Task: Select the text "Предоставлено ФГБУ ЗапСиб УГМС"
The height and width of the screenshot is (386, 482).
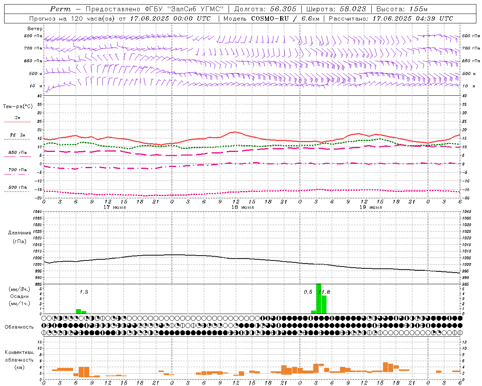Action: click(x=154, y=9)
